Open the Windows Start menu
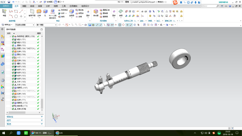The width and height of the screenshot is (242, 136). [x=3, y=133]
